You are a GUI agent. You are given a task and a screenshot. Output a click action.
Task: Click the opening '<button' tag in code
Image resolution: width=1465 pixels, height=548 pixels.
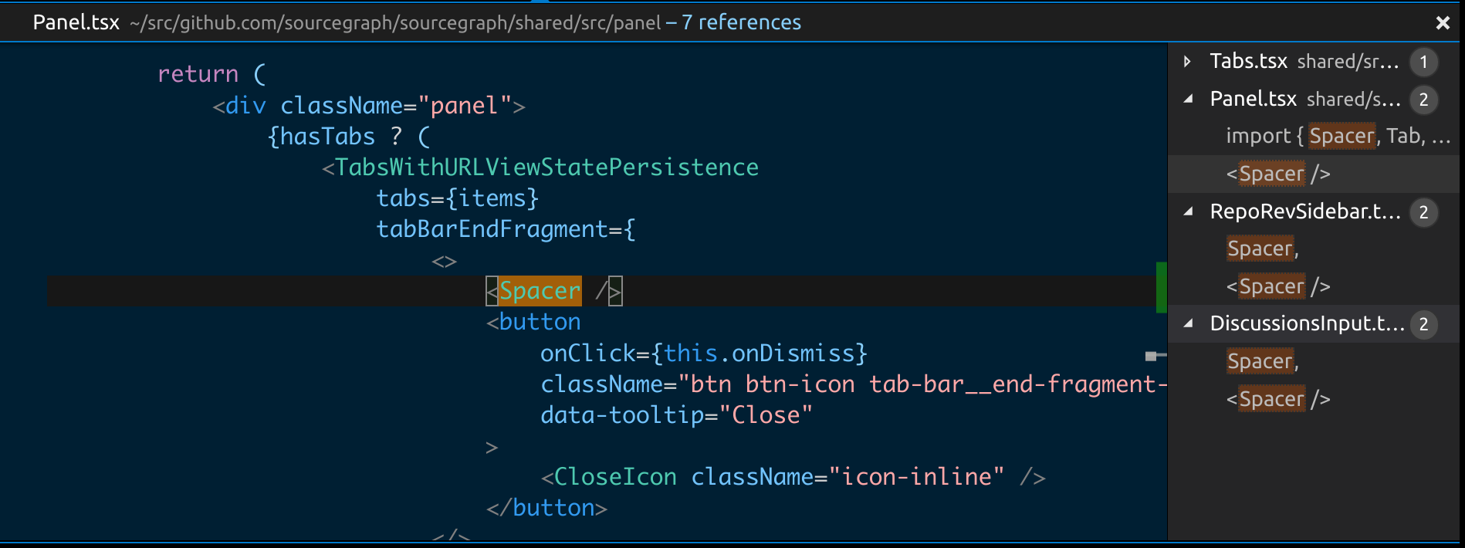pyautogui.click(x=533, y=322)
